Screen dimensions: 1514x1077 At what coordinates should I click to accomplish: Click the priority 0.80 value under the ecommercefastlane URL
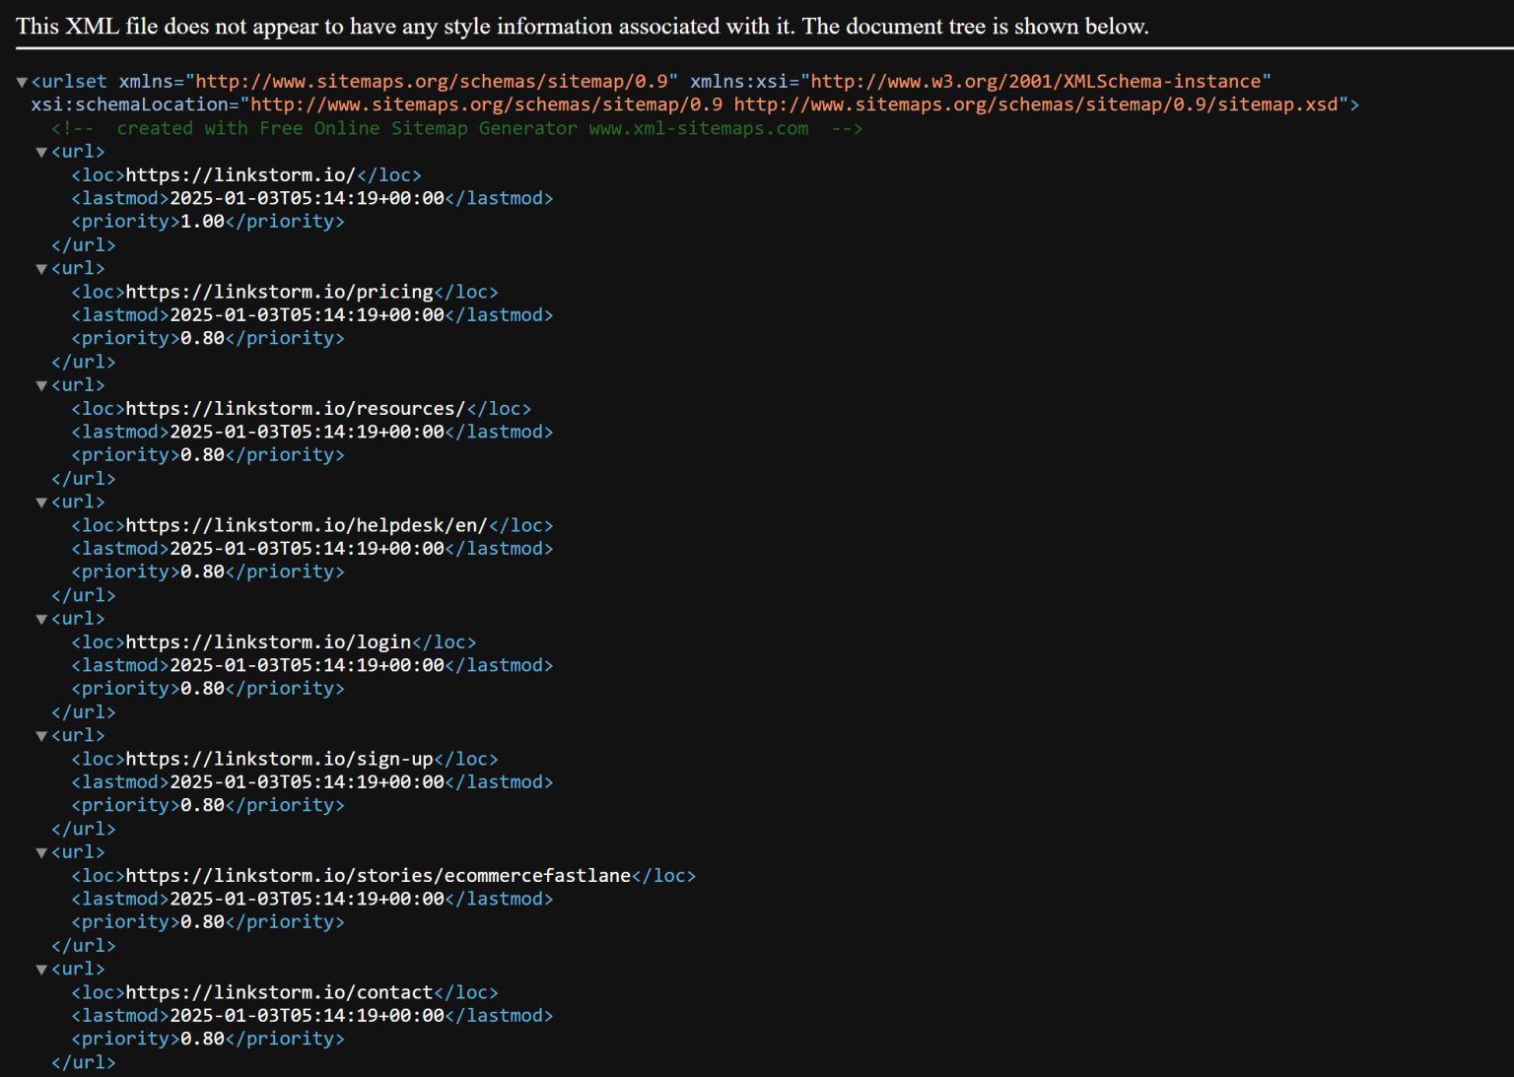[x=203, y=922]
